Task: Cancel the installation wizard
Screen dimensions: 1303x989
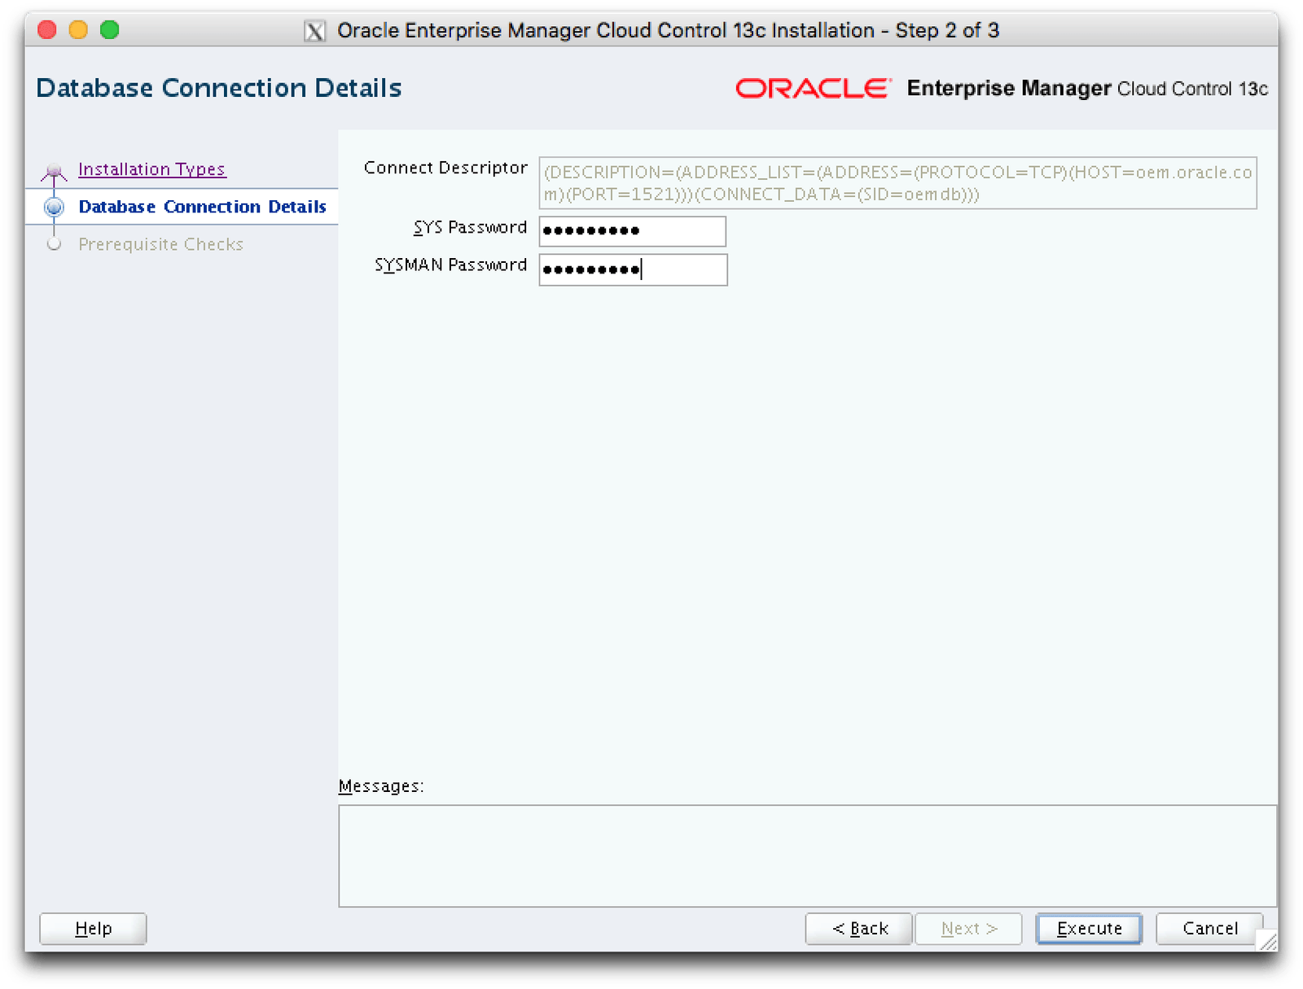Action: (x=1209, y=929)
